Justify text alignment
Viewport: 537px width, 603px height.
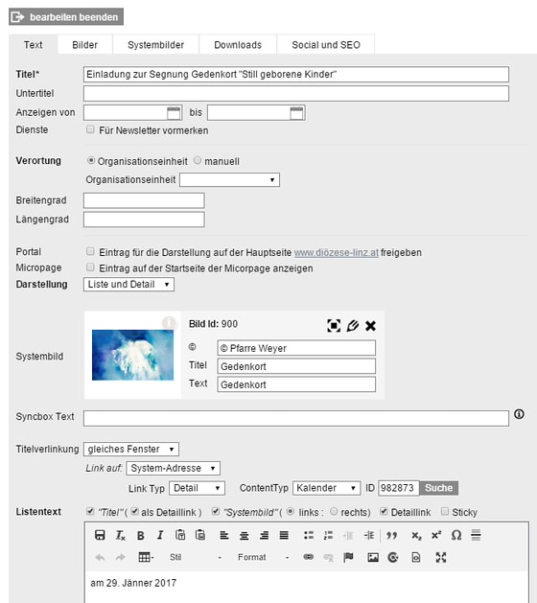click(284, 535)
